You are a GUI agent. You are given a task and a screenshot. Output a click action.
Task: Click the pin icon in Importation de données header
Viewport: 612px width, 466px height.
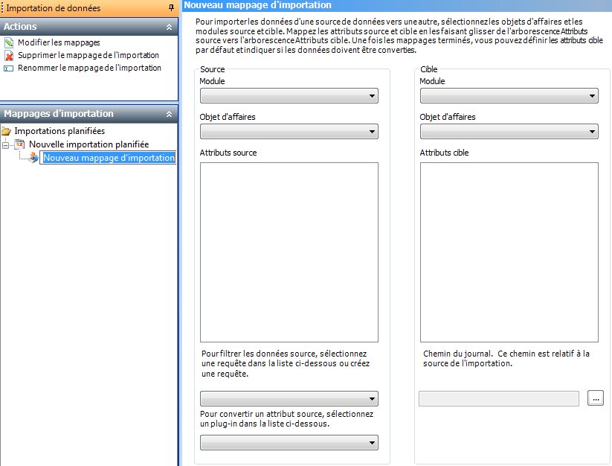click(171, 7)
